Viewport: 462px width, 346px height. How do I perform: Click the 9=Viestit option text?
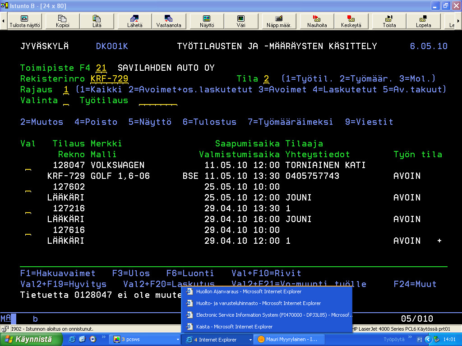tap(369, 122)
